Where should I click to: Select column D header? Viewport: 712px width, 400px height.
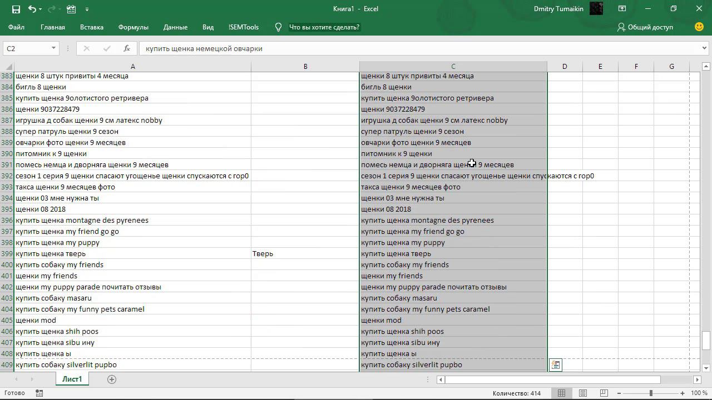(565, 67)
